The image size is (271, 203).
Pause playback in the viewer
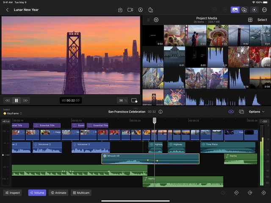coord(17,100)
